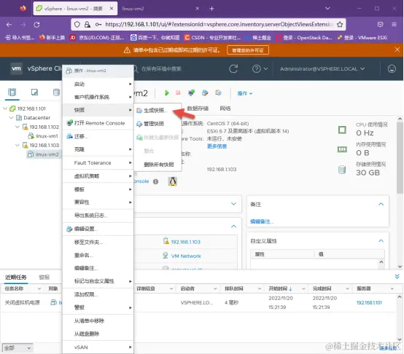
Task: Expand the Power submenu
Action: click(x=98, y=84)
